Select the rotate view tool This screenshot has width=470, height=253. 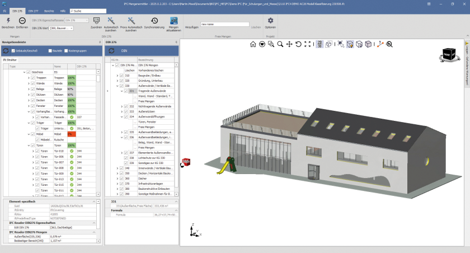[298, 44]
